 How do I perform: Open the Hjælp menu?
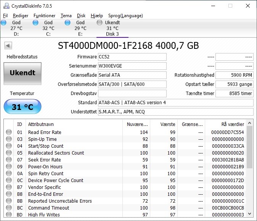click(x=97, y=16)
